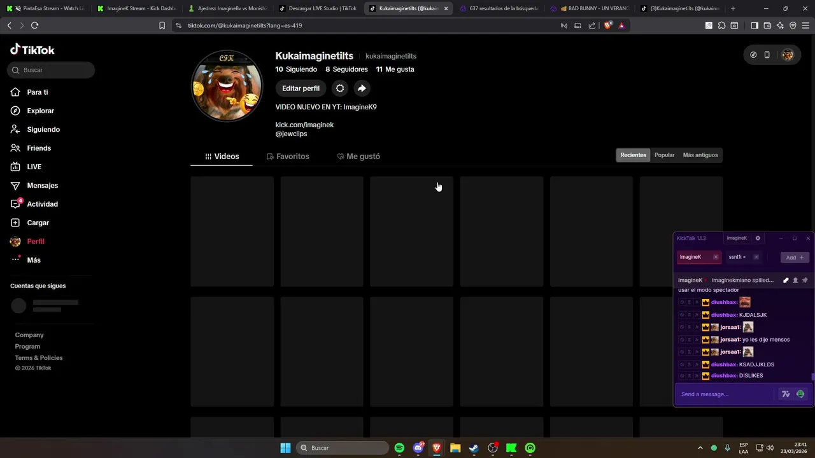Open Steam from the taskbar
The image size is (815, 458).
[474, 448]
